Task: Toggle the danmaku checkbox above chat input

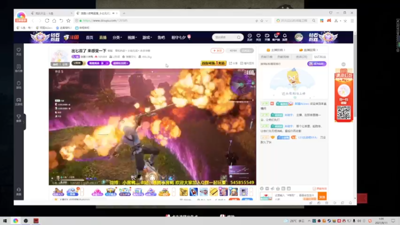Action: pyautogui.click(x=314, y=188)
